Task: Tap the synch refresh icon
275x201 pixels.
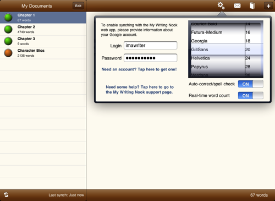Action: pos(6,195)
